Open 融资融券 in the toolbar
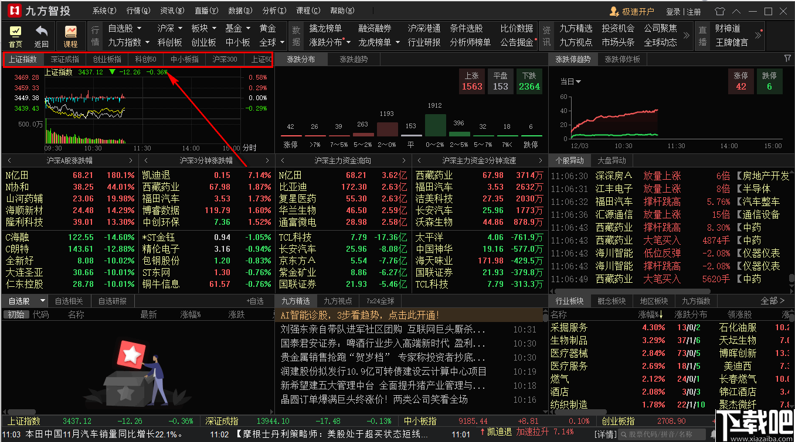Screen dimensions: 795x442 (x=375, y=28)
